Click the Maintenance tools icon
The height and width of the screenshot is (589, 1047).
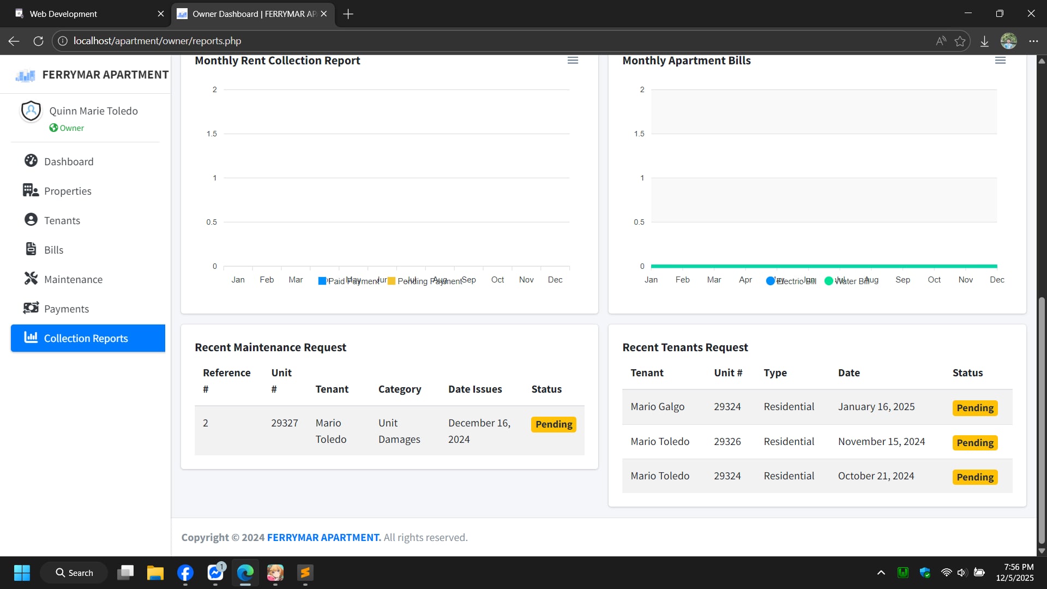(31, 279)
